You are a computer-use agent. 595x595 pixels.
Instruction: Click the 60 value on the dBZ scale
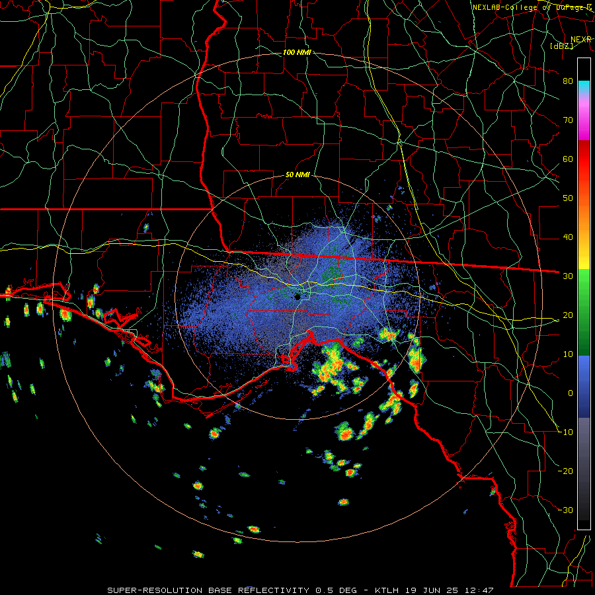point(568,159)
